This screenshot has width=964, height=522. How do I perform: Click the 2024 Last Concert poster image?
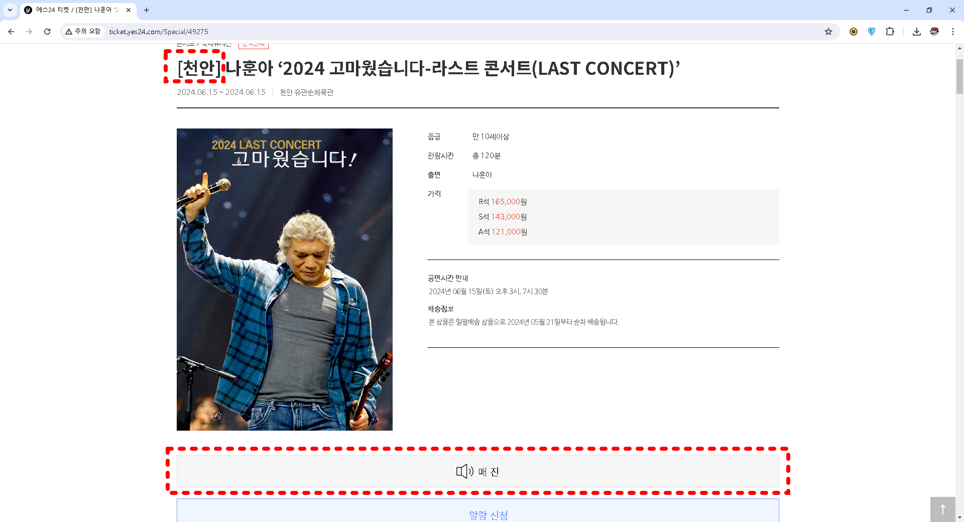click(284, 279)
